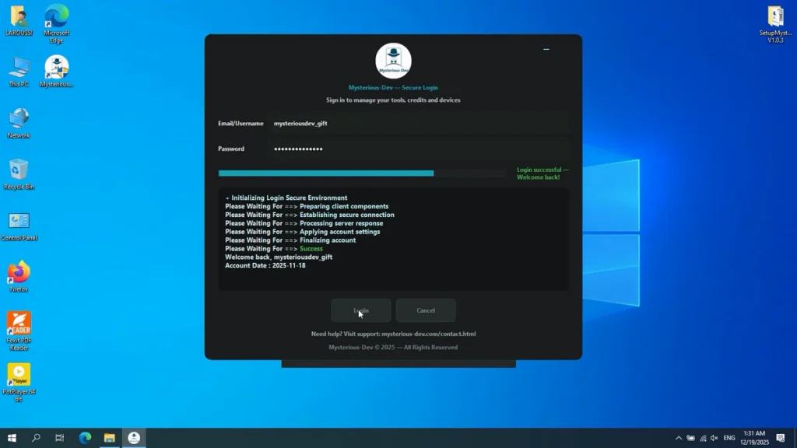The width and height of the screenshot is (797, 448).
Task: Open the Firefox desktop shortcut
Action: [19, 273]
